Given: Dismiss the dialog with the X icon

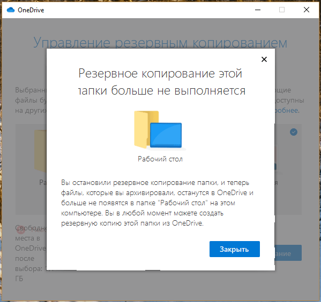Looking at the screenshot, I should point(264,59).
